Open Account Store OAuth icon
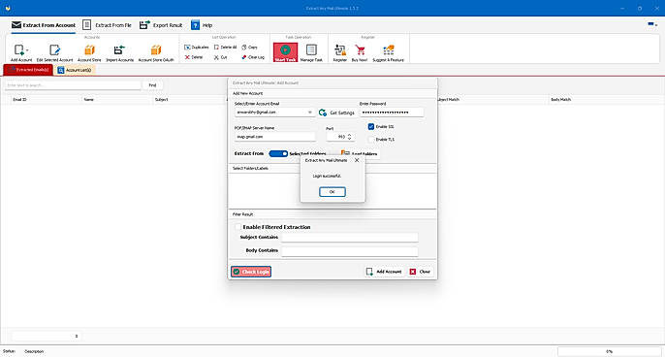This screenshot has height=357, width=665. (x=156, y=52)
